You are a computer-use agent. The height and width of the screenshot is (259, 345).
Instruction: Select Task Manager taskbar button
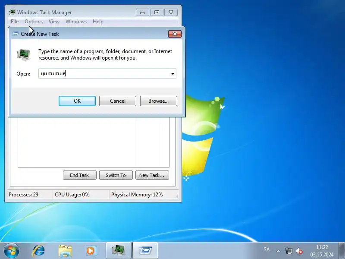click(x=118, y=250)
